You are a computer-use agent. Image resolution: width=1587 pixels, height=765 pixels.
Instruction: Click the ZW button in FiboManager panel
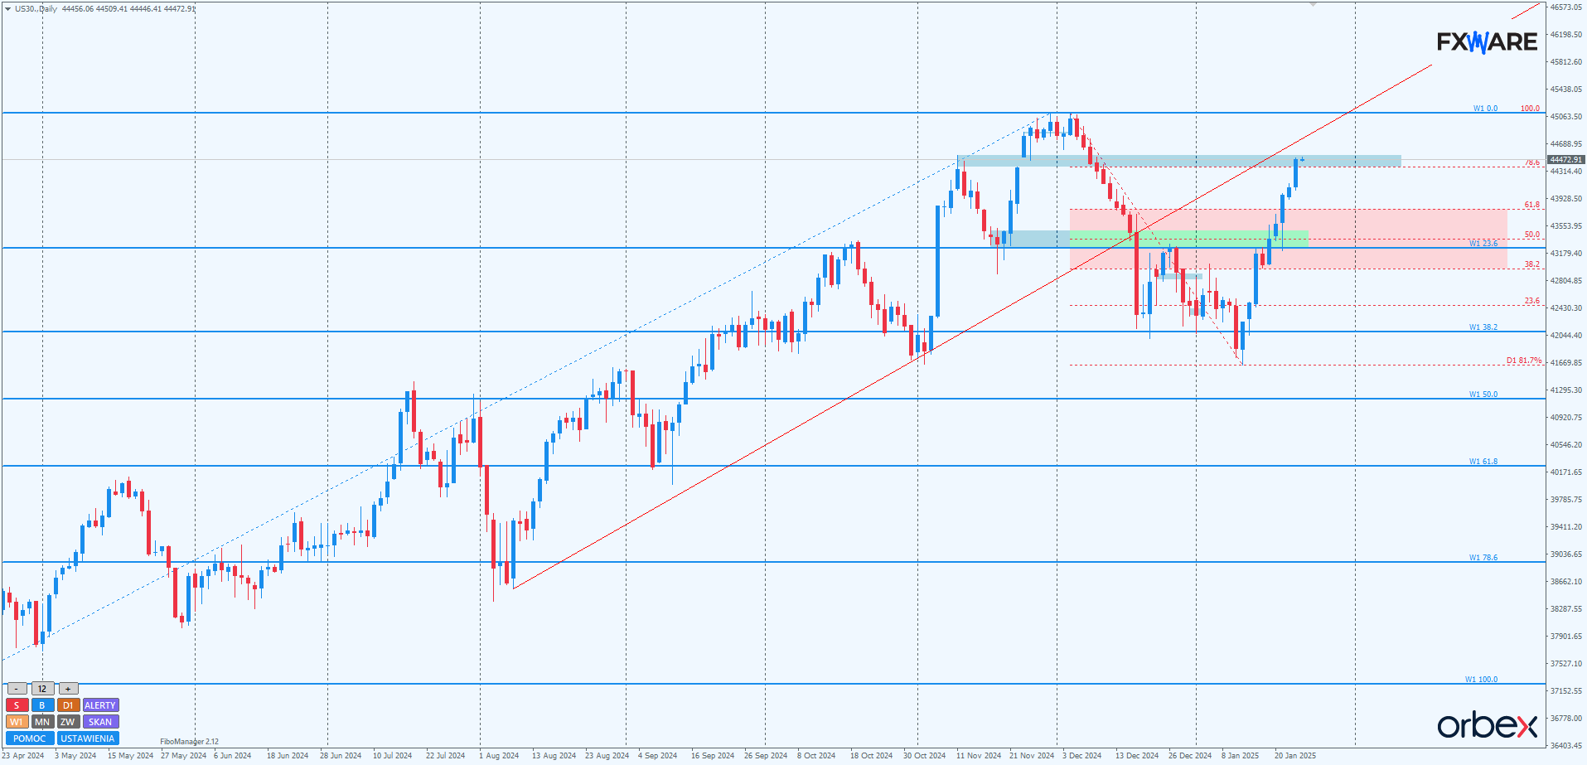(68, 722)
